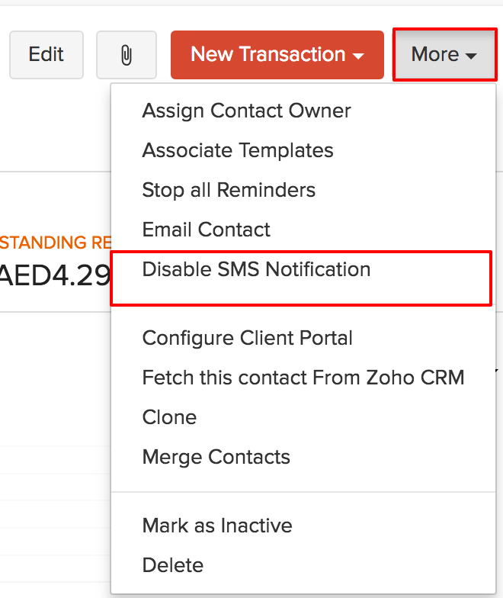503x598 pixels.
Task: Clone this contact
Action: tap(169, 417)
